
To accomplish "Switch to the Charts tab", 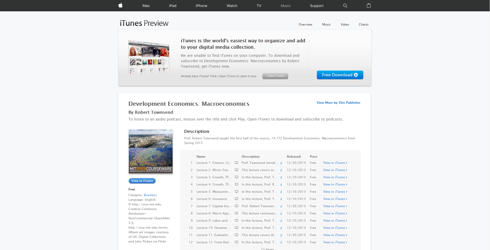I will pyautogui.click(x=363, y=25).
